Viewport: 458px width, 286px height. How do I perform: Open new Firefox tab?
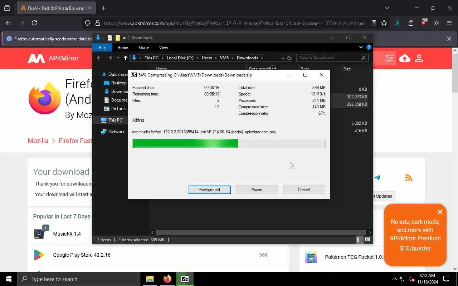pyautogui.click(x=103, y=8)
